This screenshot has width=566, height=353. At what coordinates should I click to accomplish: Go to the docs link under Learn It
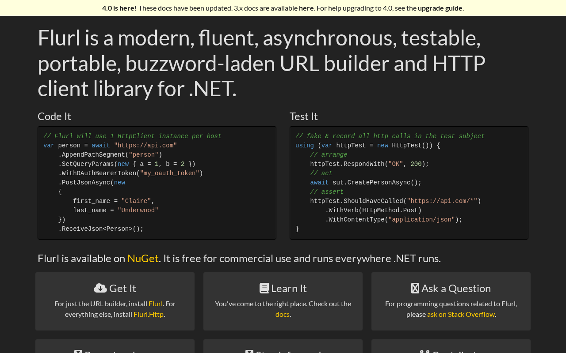click(282, 314)
